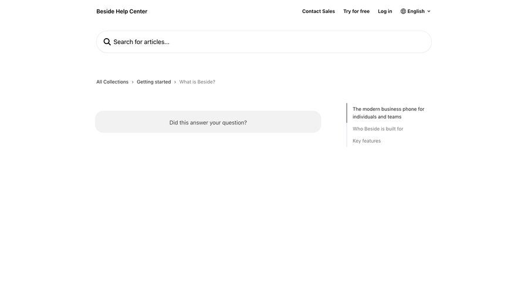Go to Getting started breadcrumb
This screenshot has height=284, width=528.
point(154,82)
